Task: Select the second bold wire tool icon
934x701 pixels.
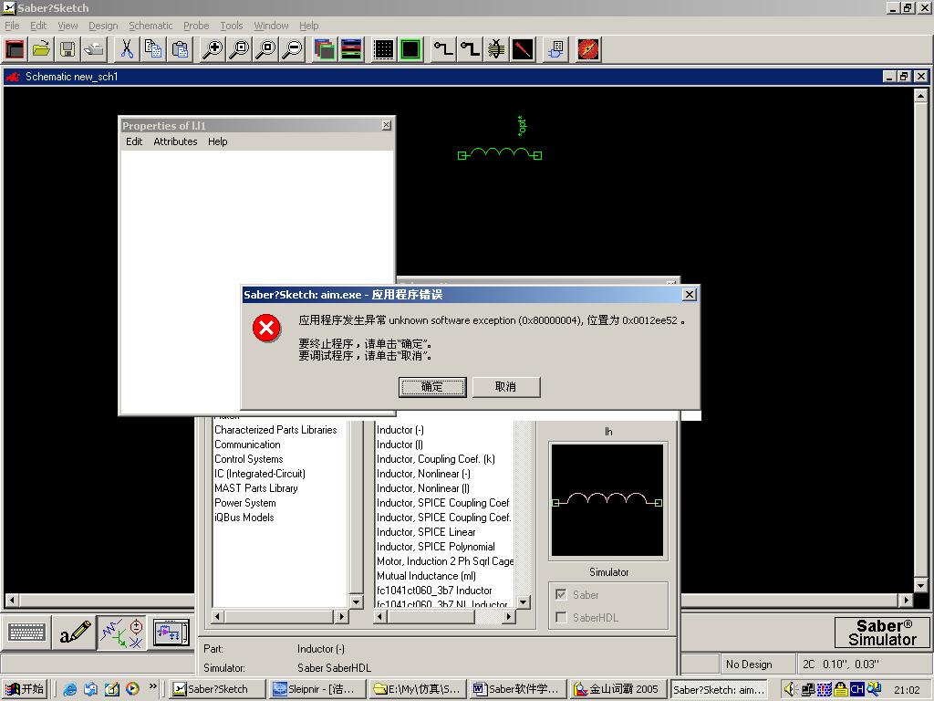Action: (x=470, y=49)
